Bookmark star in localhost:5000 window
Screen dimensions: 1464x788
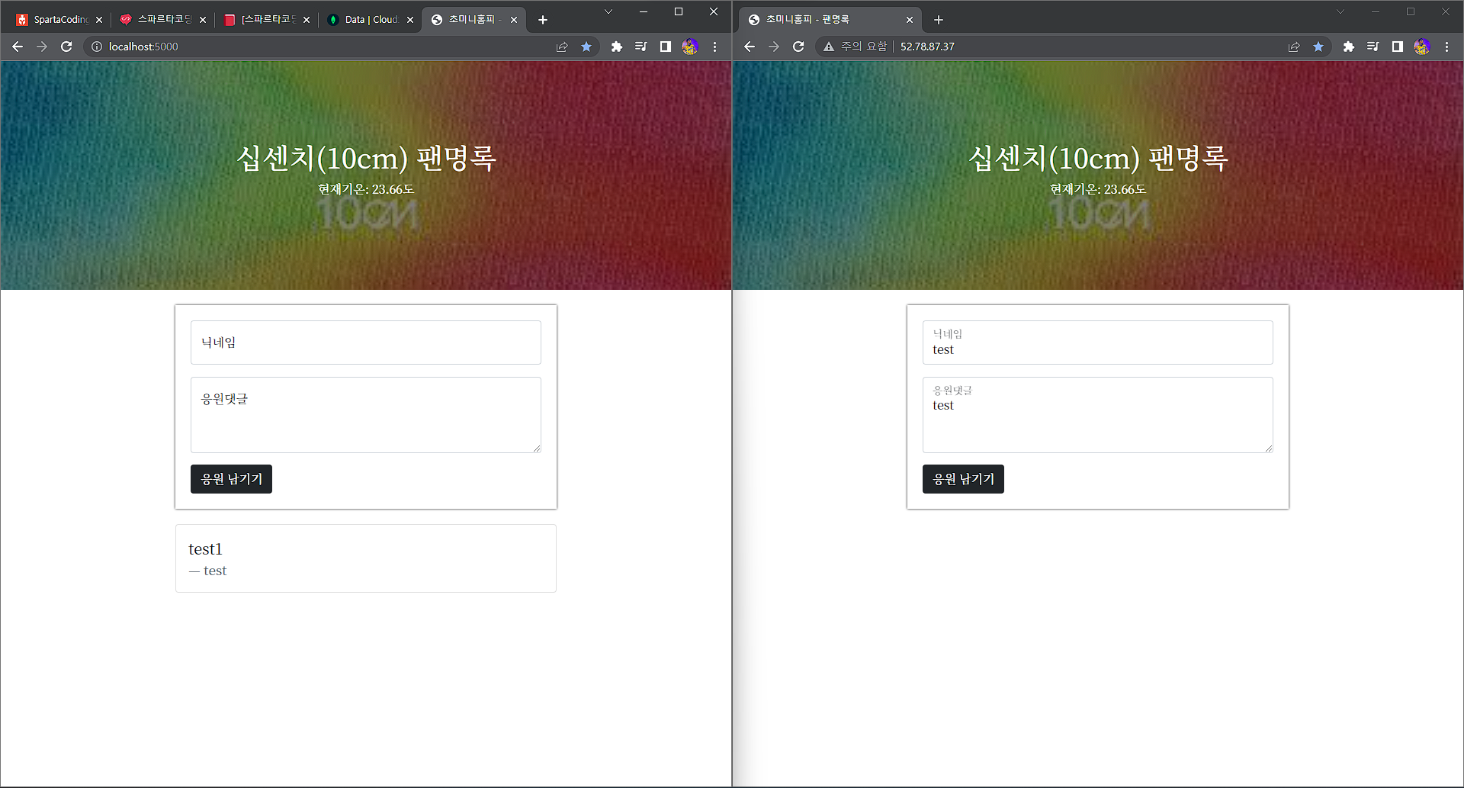(x=586, y=47)
